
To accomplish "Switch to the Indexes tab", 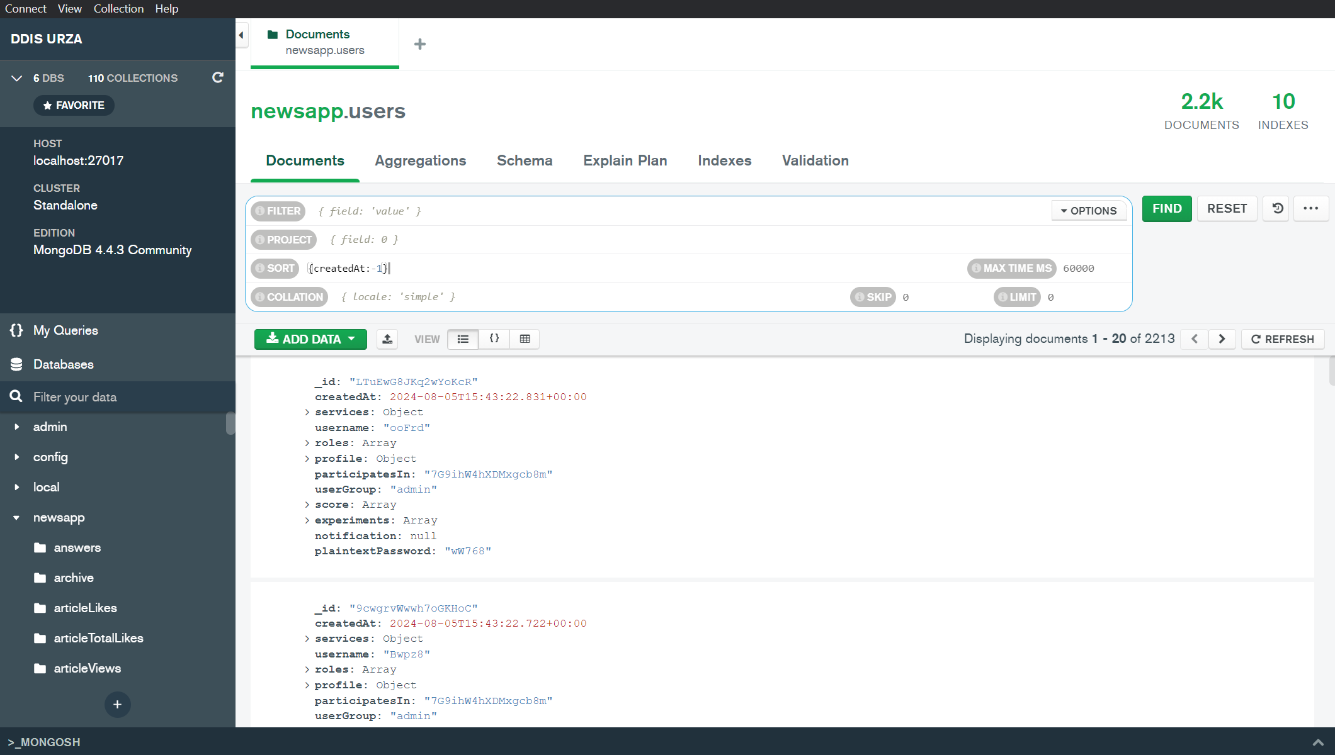I will 725,160.
